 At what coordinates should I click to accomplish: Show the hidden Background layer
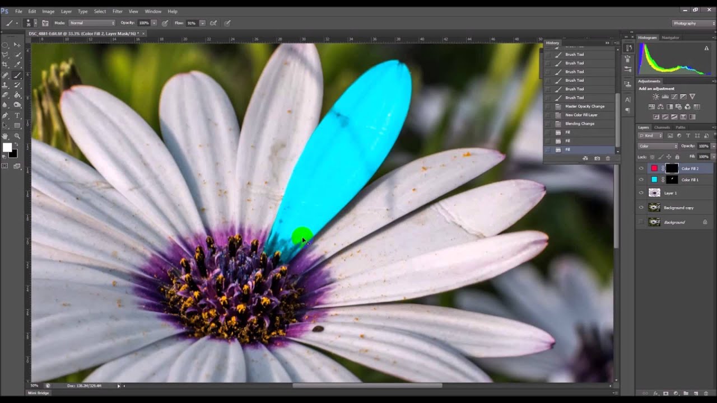point(641,222)
